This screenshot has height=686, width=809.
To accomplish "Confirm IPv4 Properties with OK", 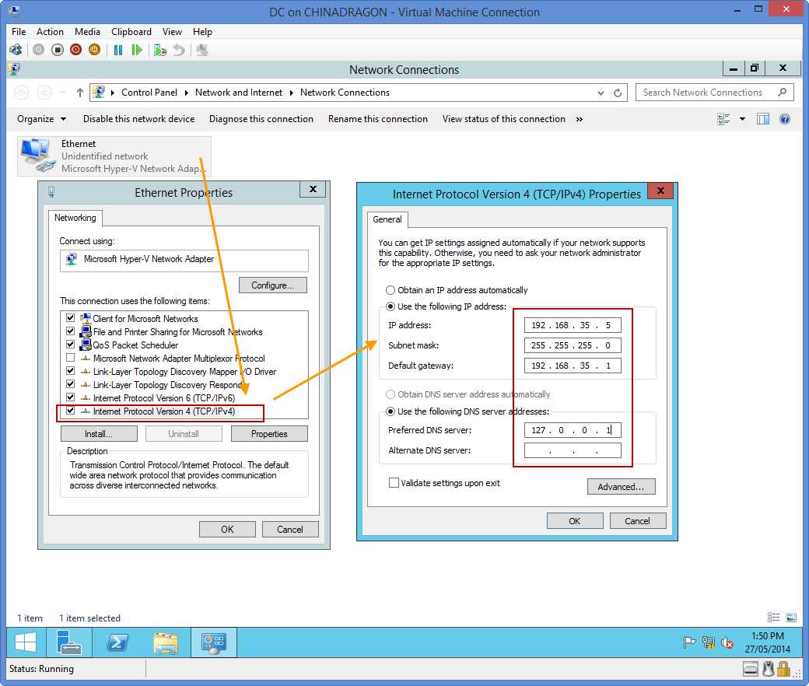I will tap(575, 521).
